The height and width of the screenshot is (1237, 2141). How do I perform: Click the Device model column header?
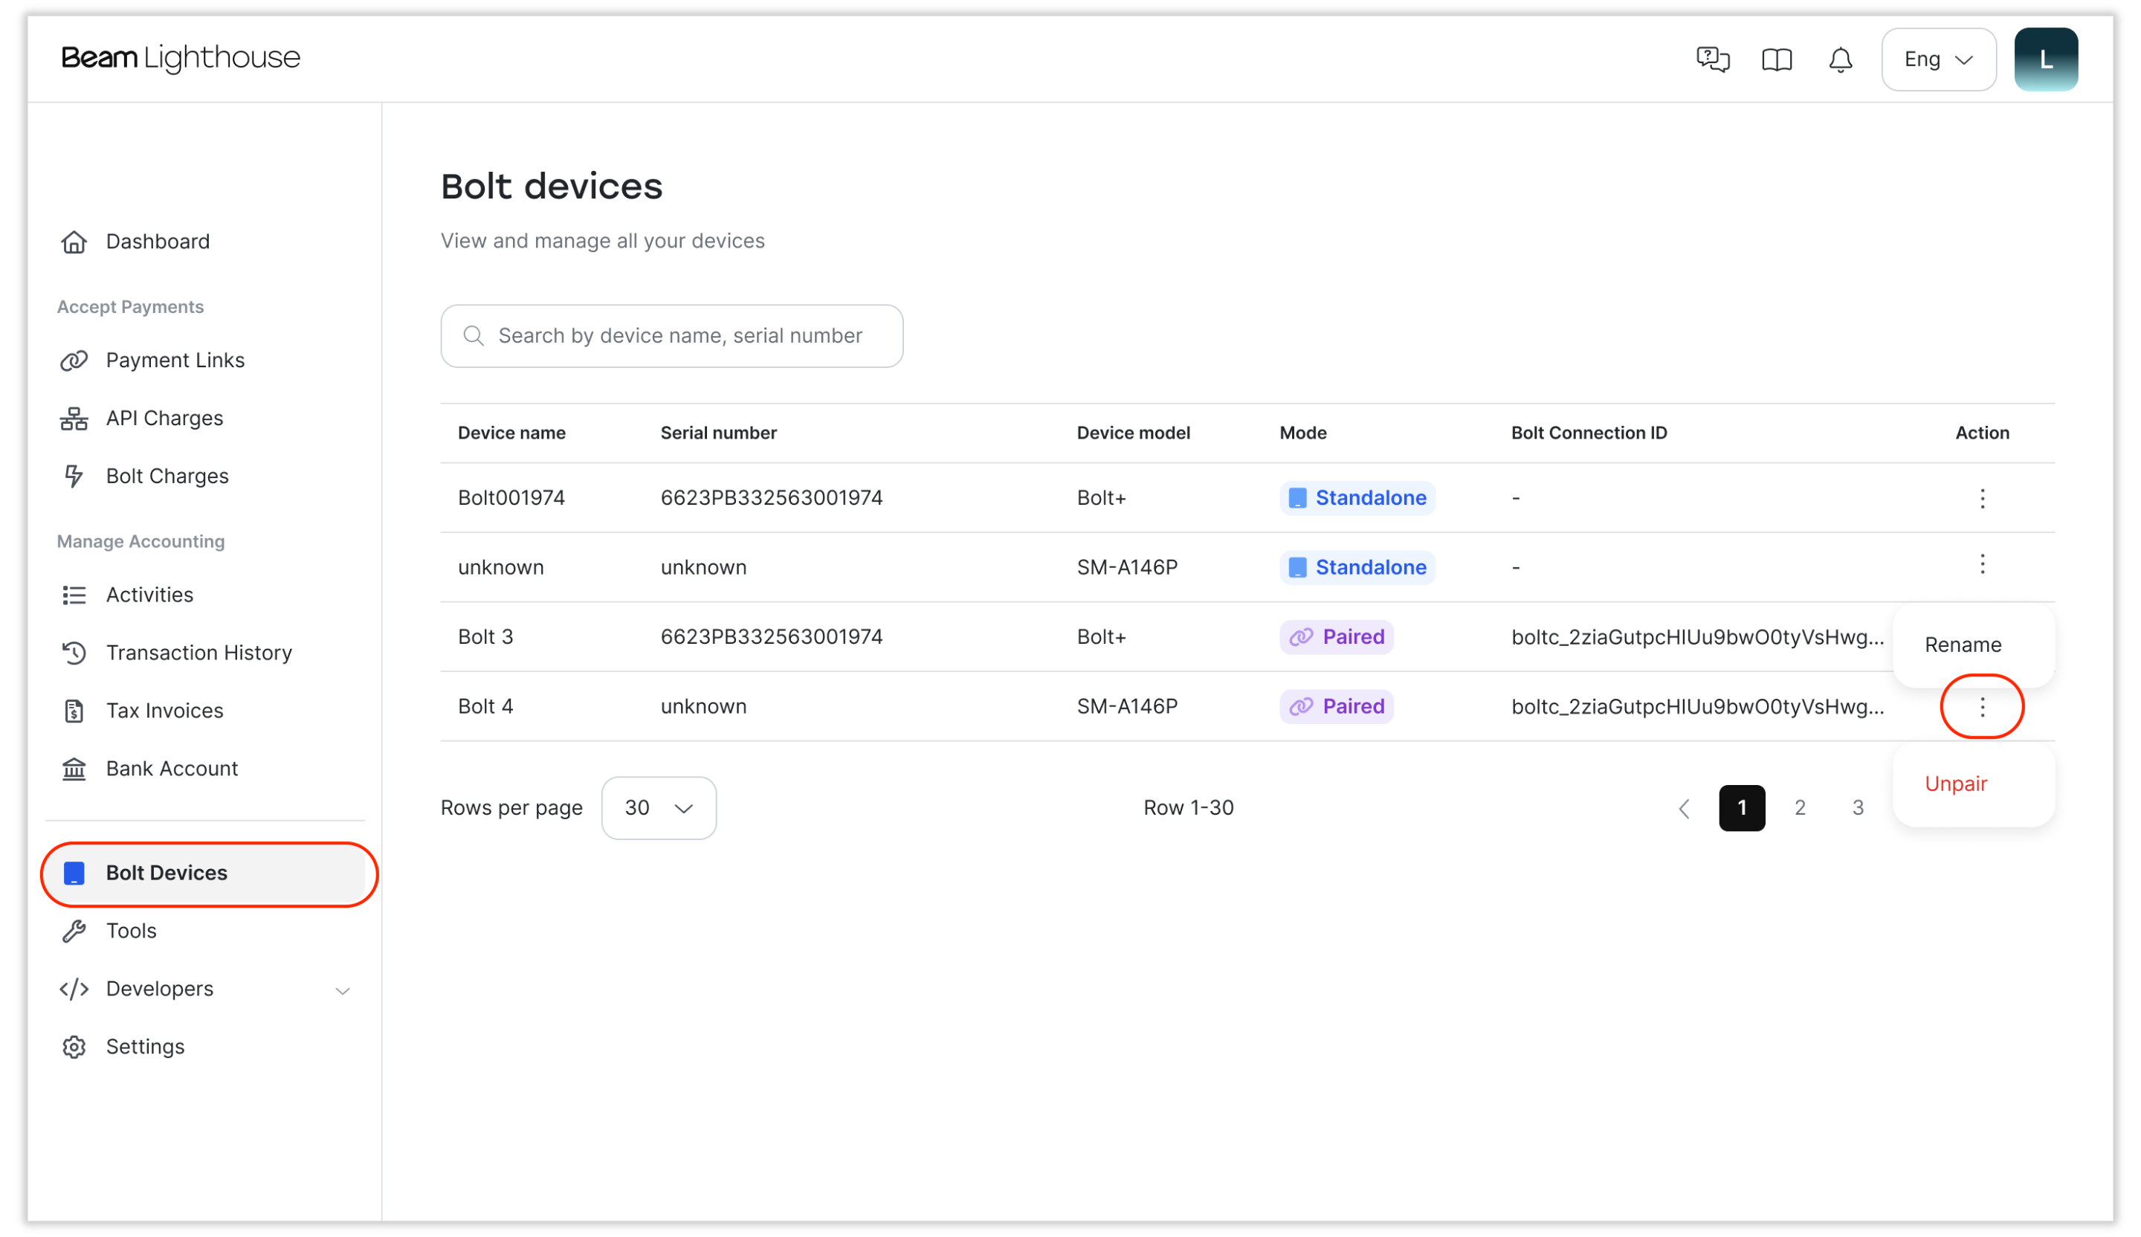click(1134, 433)
